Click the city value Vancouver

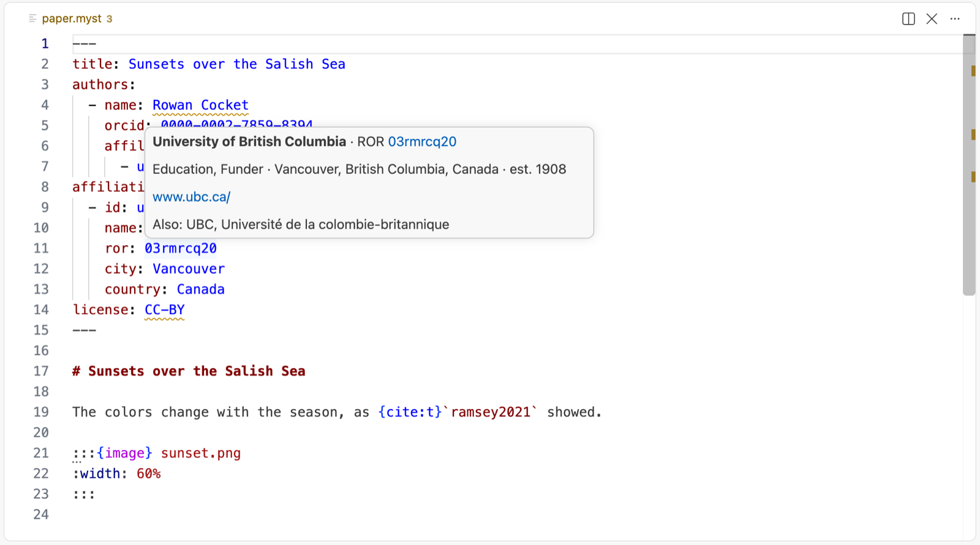(x=188, y=269)
